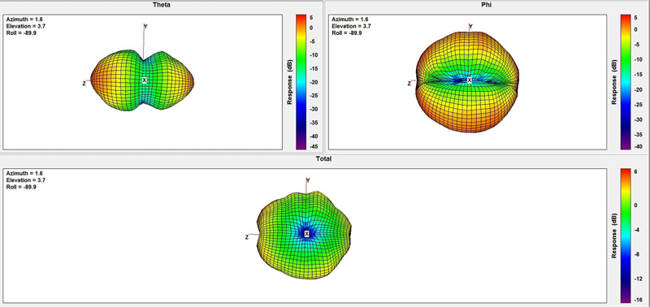Image resolution: width=650 pixels, height=307 pixels.
Task: Click the Total panel title
Action: (x=323, y=158)
